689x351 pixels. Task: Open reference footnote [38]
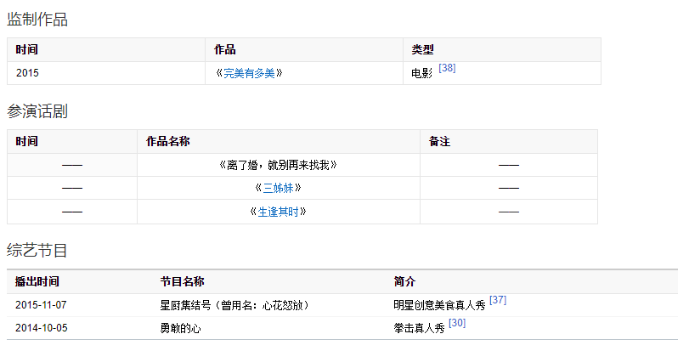[x=447, y=69]
